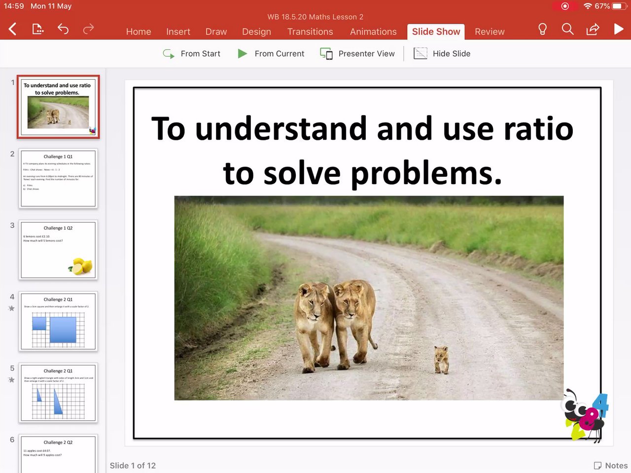Viewport: 631px width, 473px height.
Task: Tap the animation star beside slide 4
Action: click(x=11, y=308)
